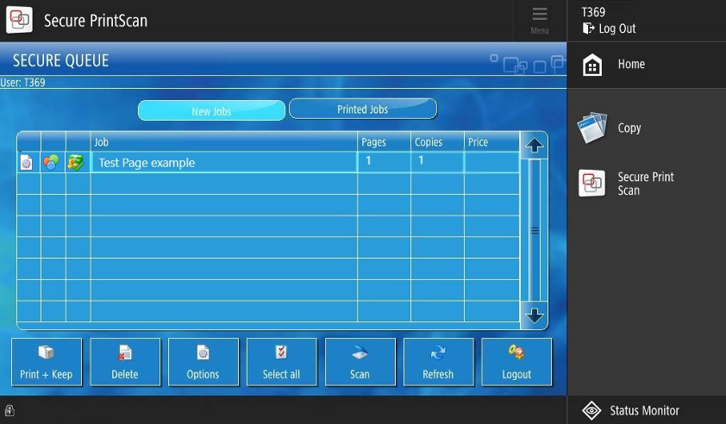This screenshot has height=424, width=726.
Task: Click the Price column header
Action: pyautogui.click(x=491, y=142)
